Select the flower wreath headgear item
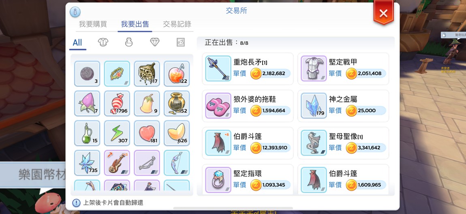 point(117,74)
